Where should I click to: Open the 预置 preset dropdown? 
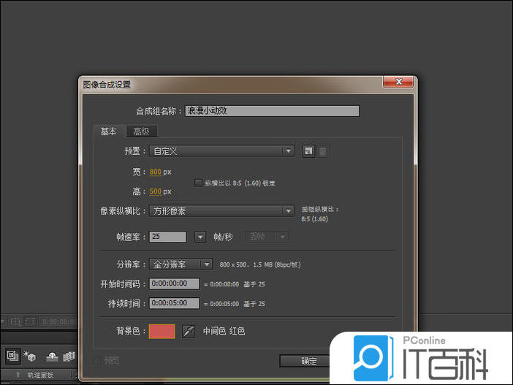coord(221,151)
